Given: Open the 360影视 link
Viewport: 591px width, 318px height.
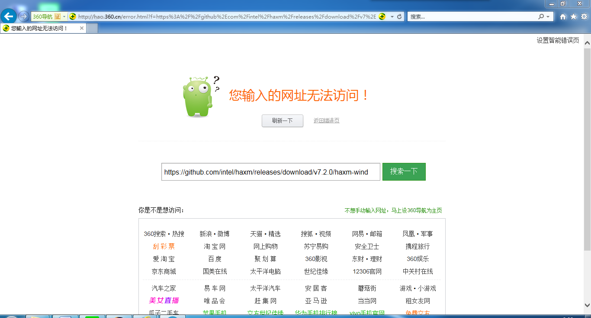Looking at the screenshot, I should click(316, 259).
